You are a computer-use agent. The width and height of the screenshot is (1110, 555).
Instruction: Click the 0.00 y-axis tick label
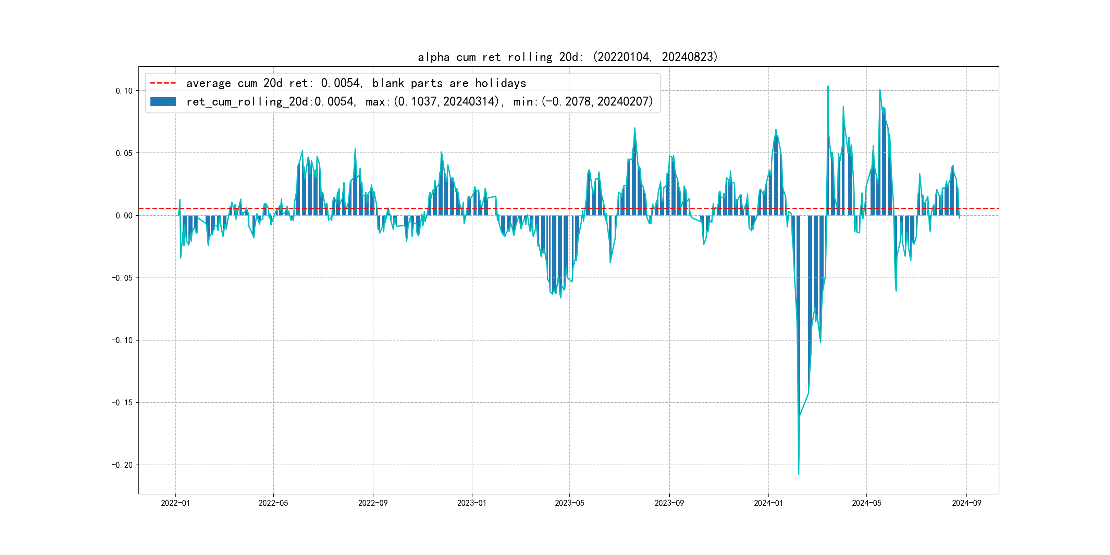pyautogui.click(x=124, y=215)
